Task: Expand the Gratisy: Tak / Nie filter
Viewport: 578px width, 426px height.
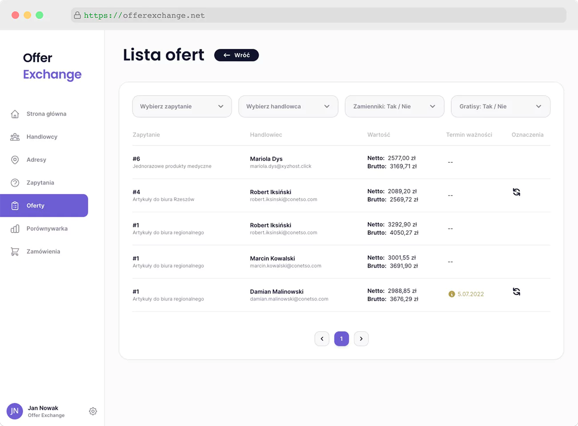Action: point(500,107)
